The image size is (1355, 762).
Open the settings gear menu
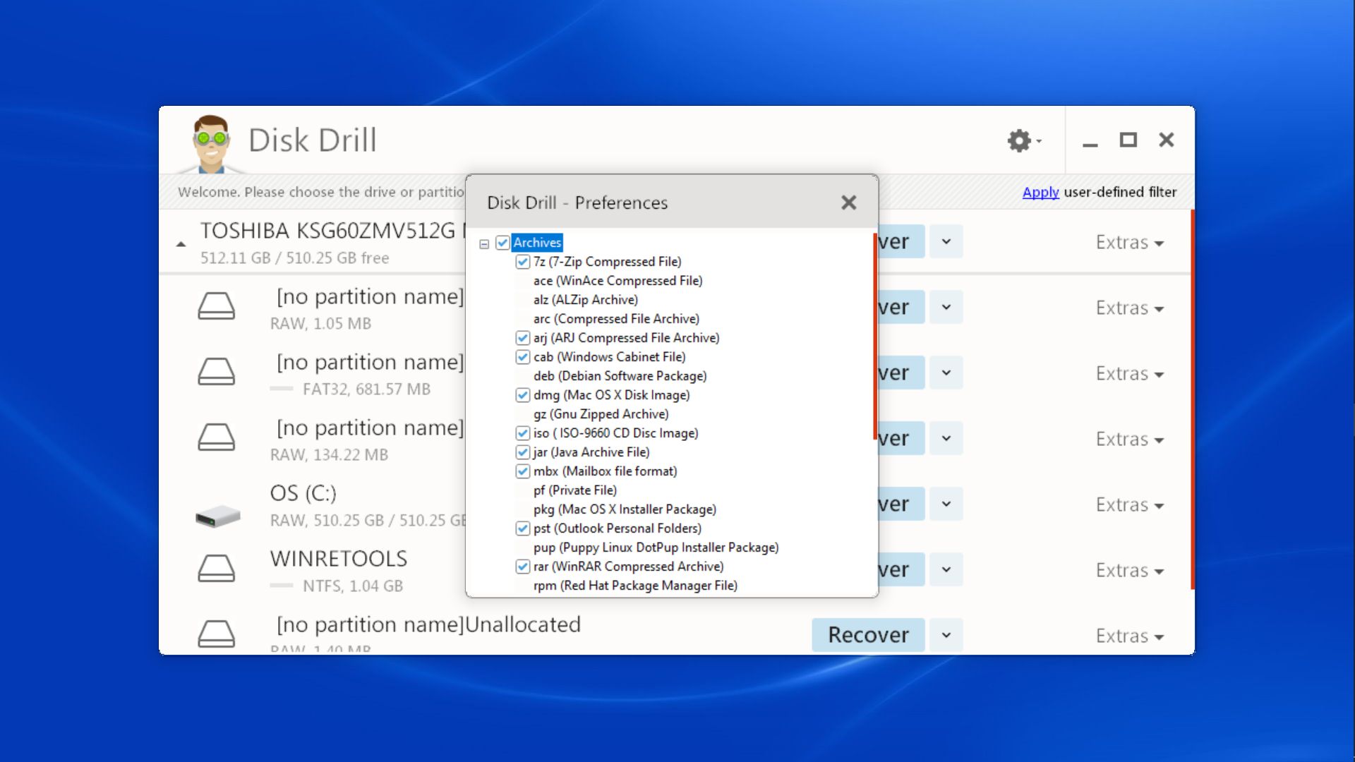pos(1023,140)
